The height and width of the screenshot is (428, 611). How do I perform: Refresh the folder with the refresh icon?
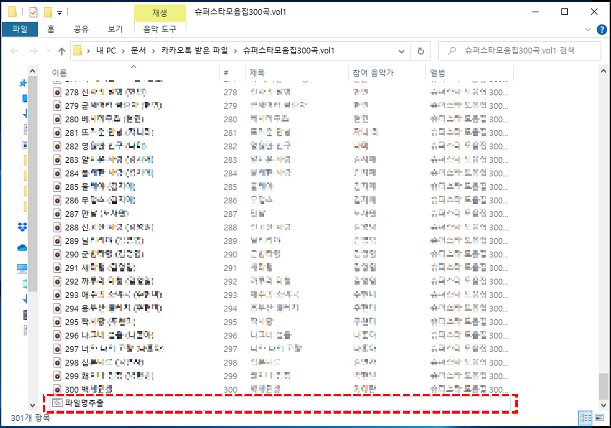click(x=420, y=51)
